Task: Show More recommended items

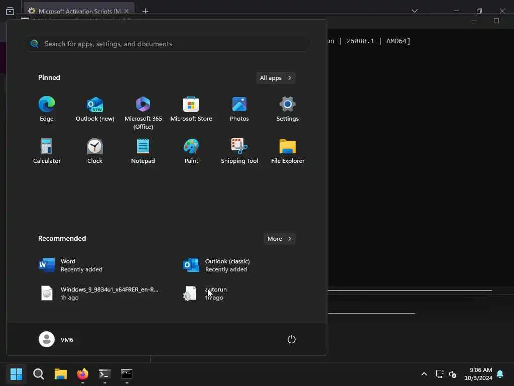Action: (x=279, y=239)
